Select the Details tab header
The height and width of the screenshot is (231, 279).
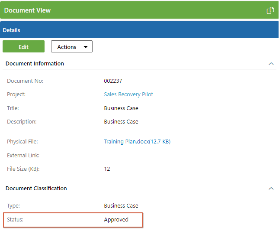point(139,30)
